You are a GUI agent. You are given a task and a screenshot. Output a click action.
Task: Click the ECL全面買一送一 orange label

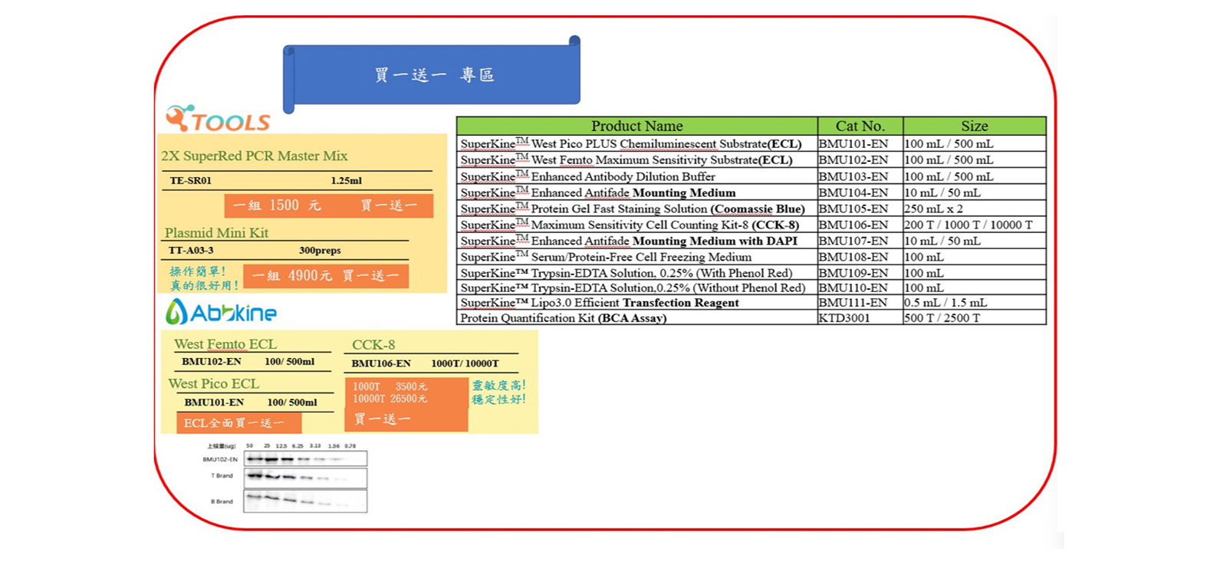pos(239,423)
